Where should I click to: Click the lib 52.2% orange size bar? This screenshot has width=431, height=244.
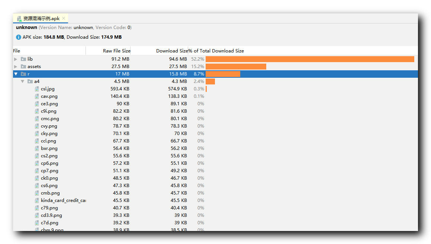coord(310,59)
